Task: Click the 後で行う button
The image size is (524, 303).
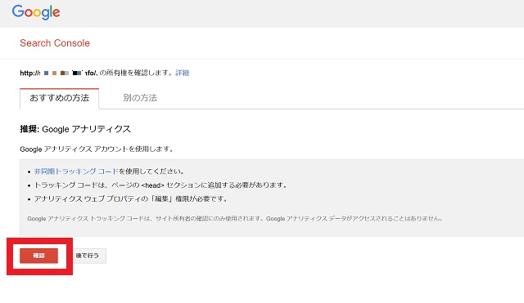Action: coord(88,256)
